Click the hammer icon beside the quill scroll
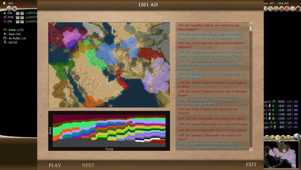 (14, 8)
